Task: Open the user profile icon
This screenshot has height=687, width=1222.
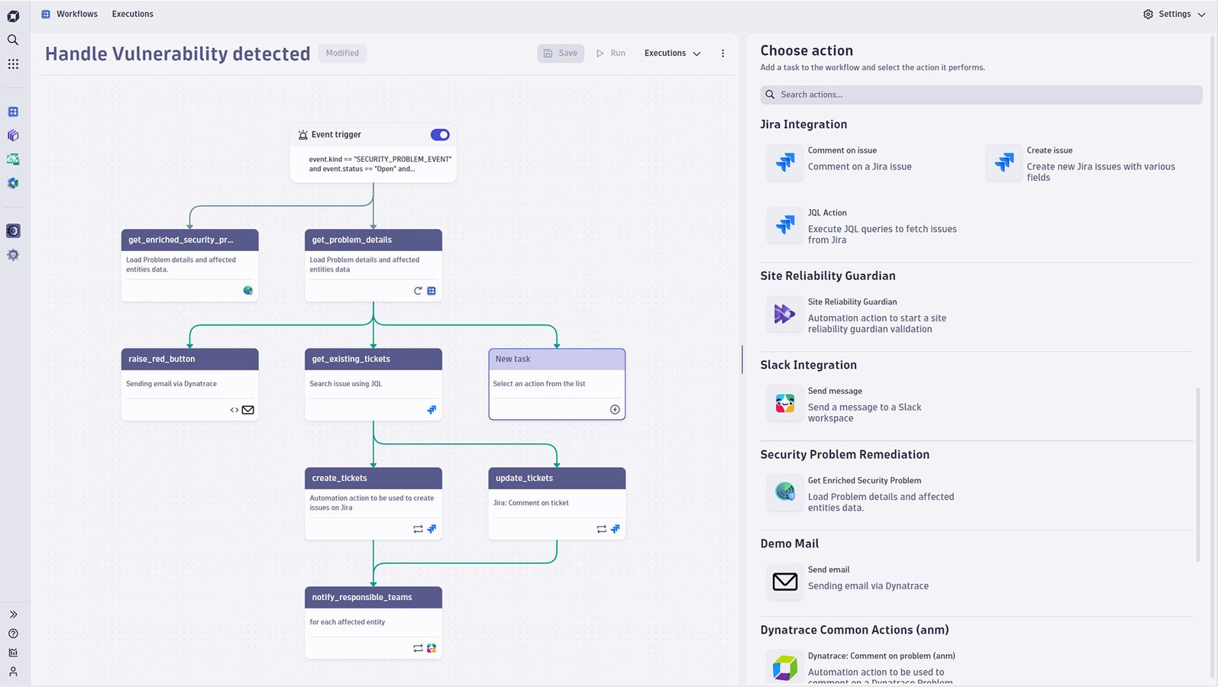Action: 13,672
